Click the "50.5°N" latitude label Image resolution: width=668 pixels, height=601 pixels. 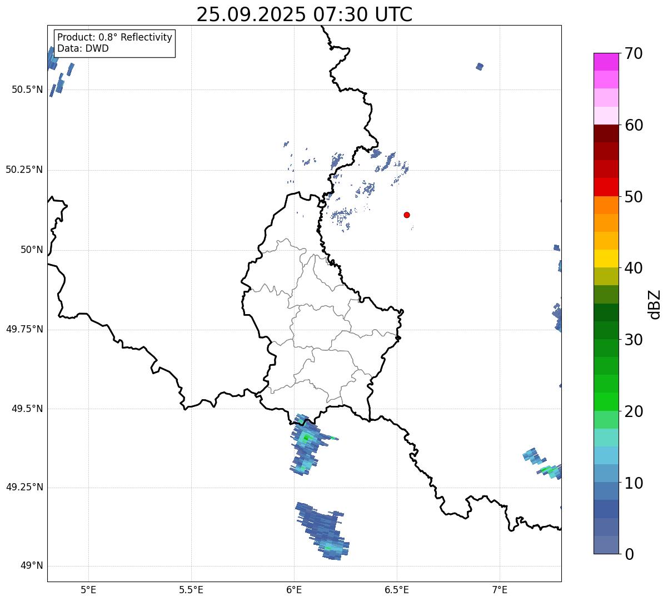pos(27,90)
